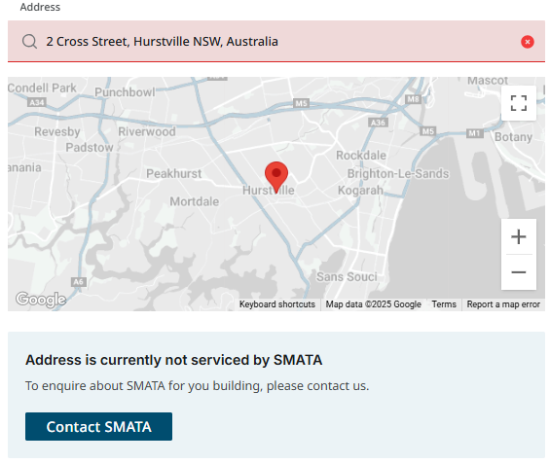
Task: Click the red location pin on Hurstville
Action: pos(276,177)
